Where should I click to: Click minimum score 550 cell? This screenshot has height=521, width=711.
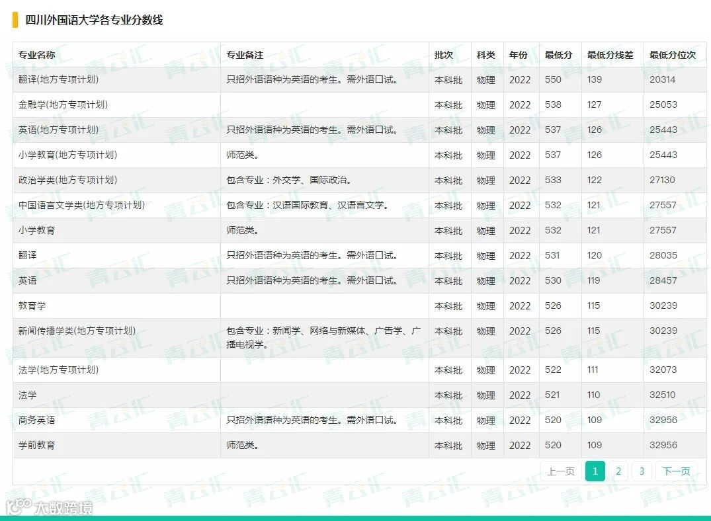[553, 80]
